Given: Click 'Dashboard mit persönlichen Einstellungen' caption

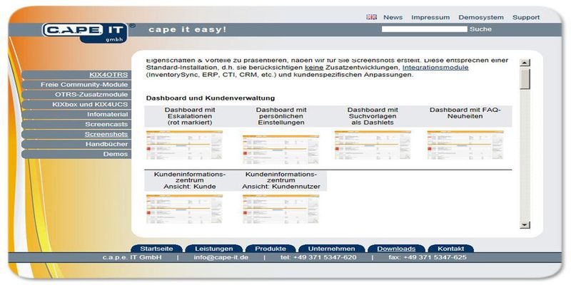Looking at the screenshot, I should [x=281, y=116].
